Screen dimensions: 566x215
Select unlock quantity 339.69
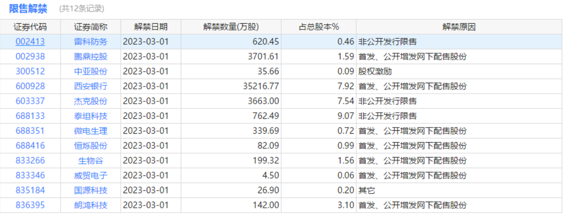(x=266, y=131)
